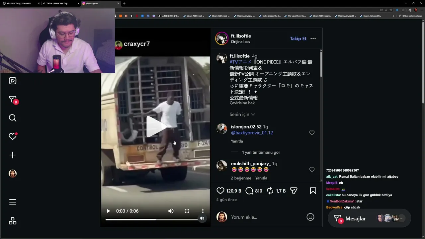Toggle the round sound button on video
This screenshot has height=239, width=425.
(x=202, y=218)
